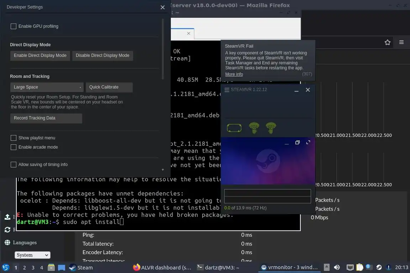Open the volume control in the system tray
The image size is (410, 273).
click(x=337, y=267)
